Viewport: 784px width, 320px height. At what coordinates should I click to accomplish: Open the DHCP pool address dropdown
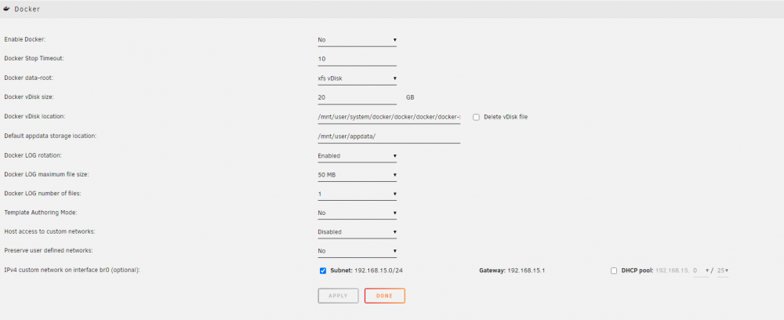coord(701,271)
